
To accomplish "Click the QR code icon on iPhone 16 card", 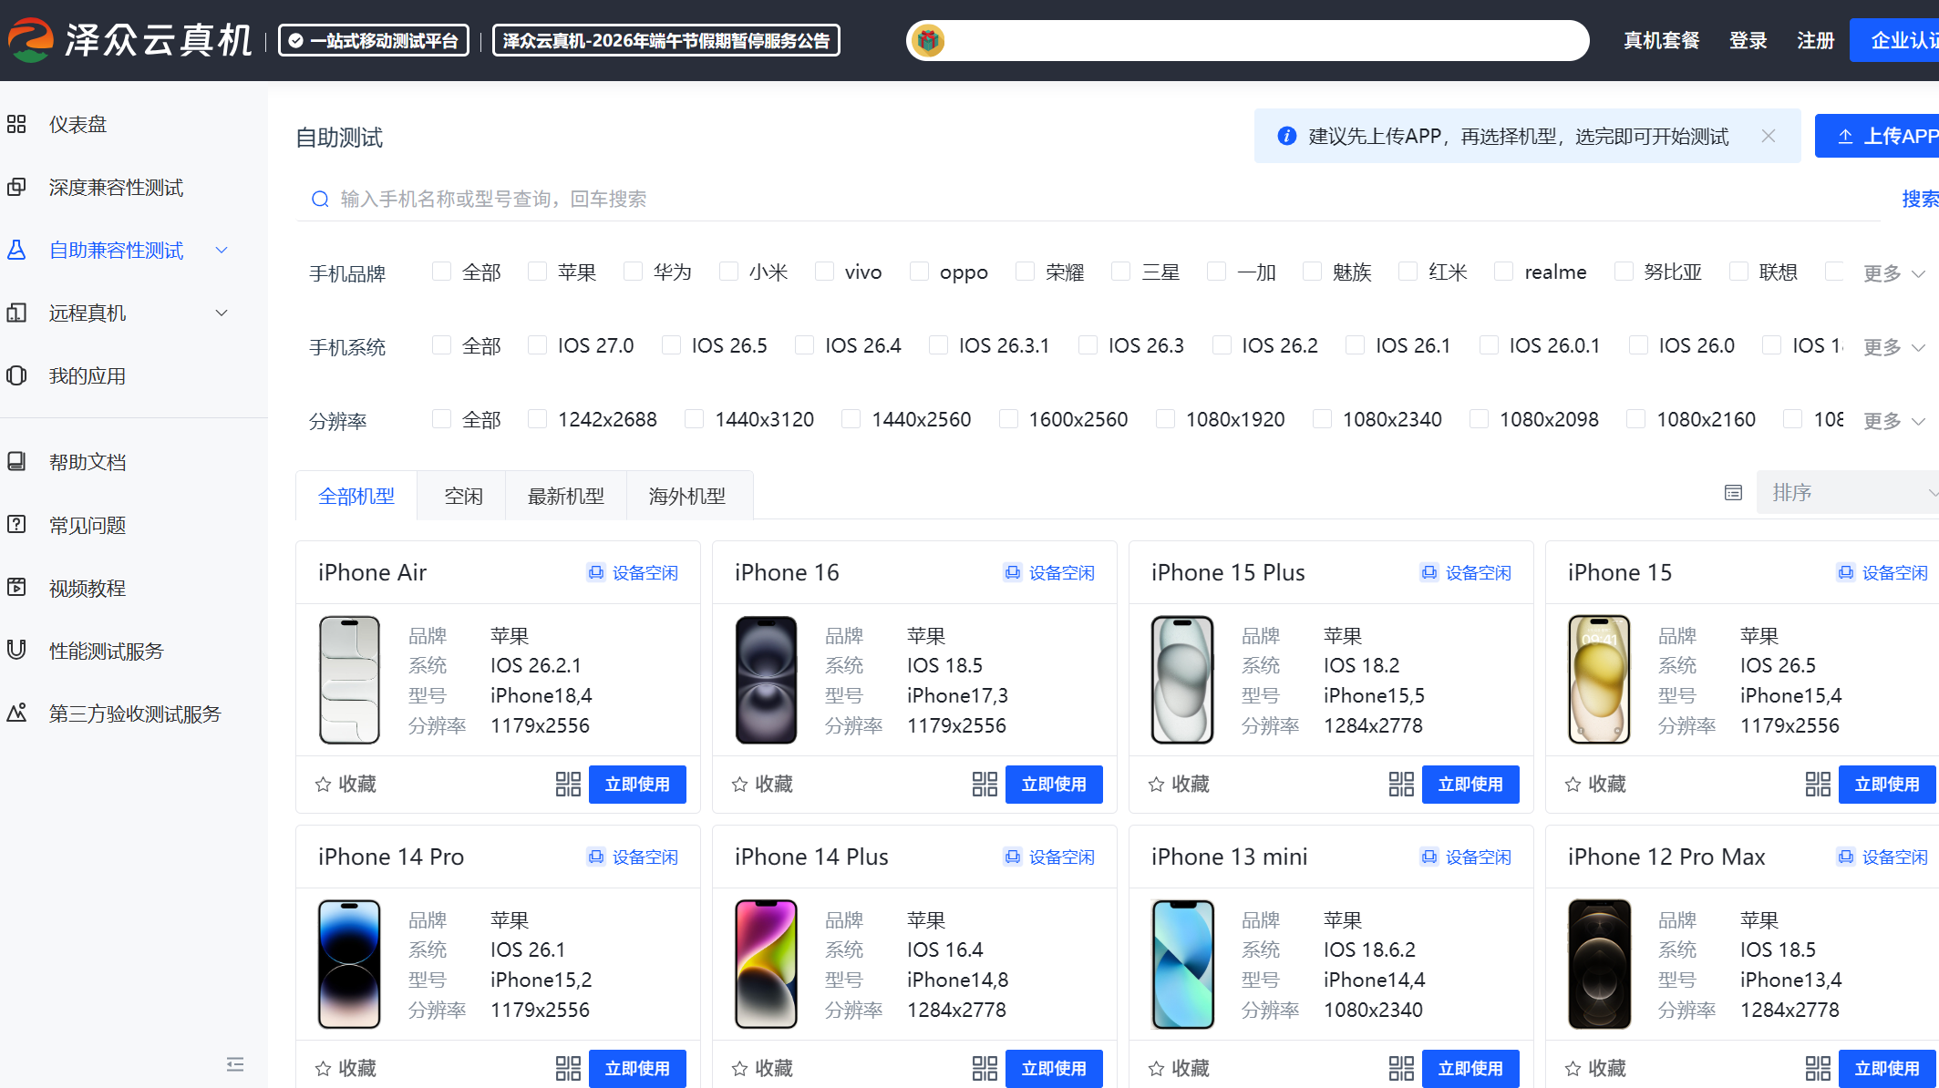I will (x=985, y=785).
